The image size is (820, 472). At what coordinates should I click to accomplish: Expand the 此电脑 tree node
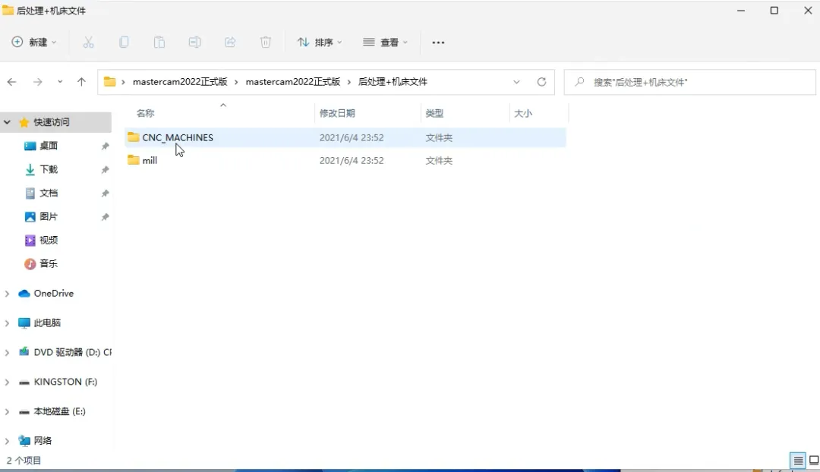coord(8,323)
